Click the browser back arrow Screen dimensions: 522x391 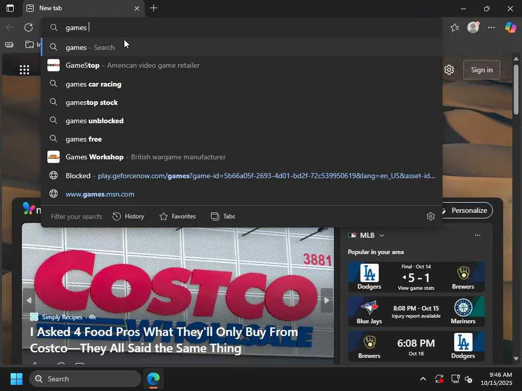tap(10, 27)
